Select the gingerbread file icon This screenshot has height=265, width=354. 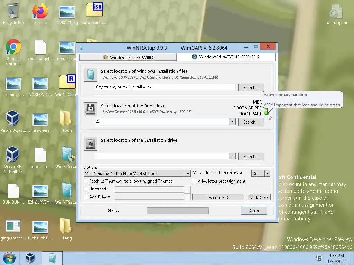coord(13,229)
